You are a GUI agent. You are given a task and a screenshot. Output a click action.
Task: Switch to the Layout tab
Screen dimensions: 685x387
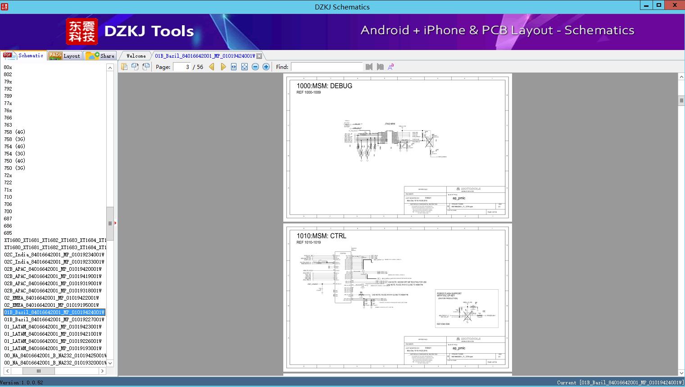(x=64, y=56)
